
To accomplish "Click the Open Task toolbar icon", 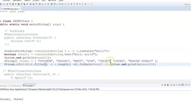I will pos(42,4).
